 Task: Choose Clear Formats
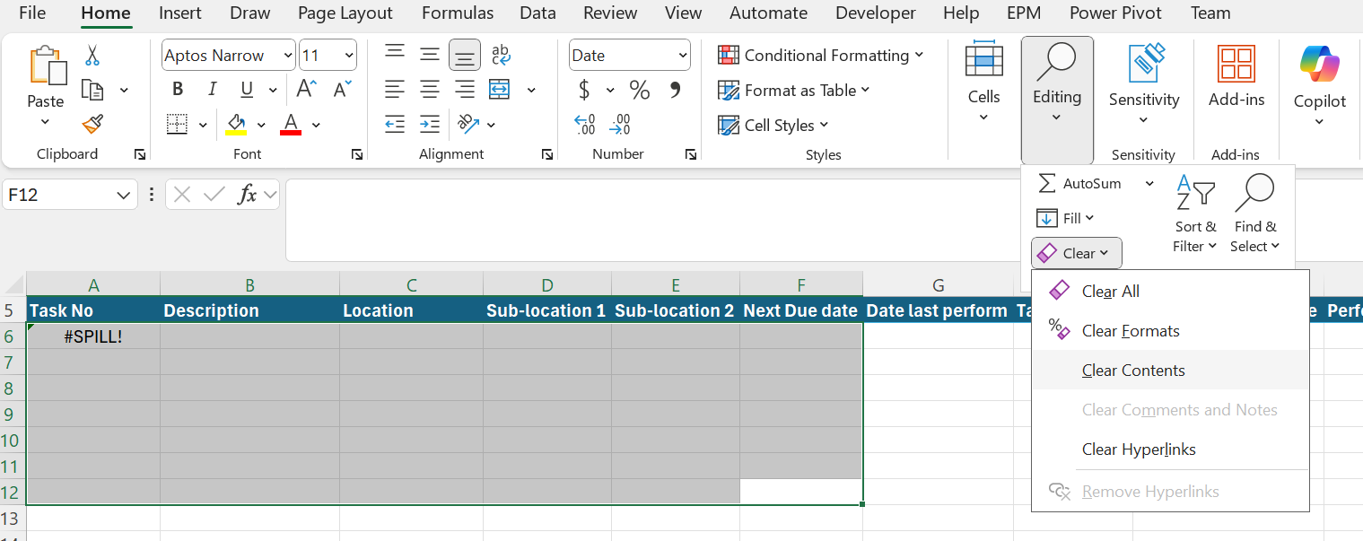[x=1170, y=331]
